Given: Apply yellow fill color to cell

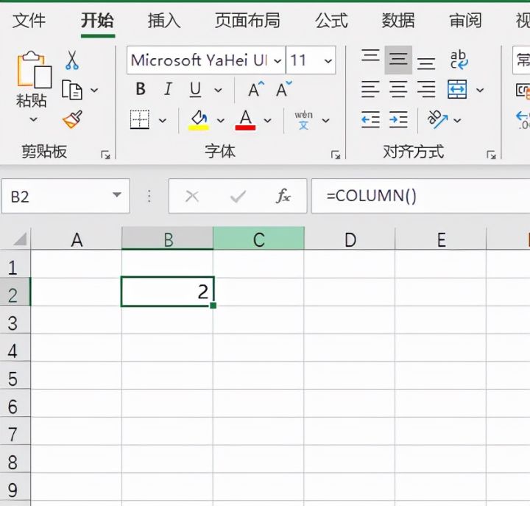Looking at the screenshot, I should (x=199, y=120).
